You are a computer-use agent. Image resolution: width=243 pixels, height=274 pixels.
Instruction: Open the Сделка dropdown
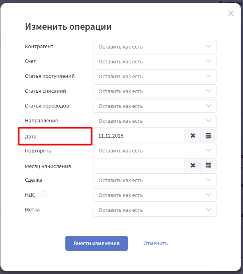(155, 180)
